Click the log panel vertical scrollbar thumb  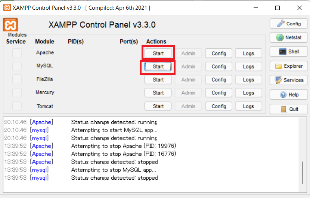coord(302,171)
